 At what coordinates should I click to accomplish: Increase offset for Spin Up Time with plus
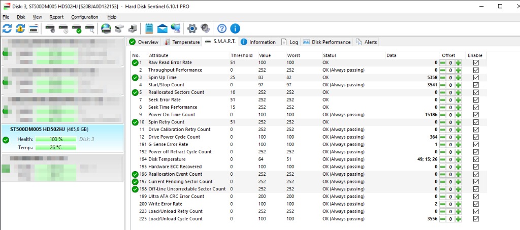click(x=459, y=78)
